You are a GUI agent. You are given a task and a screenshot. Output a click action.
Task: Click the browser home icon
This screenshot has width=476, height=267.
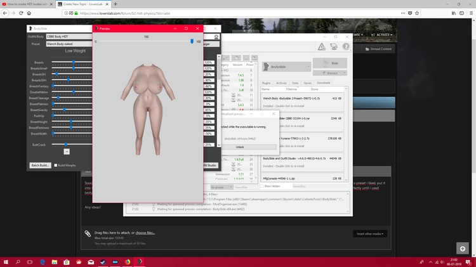tap(29, 13)
